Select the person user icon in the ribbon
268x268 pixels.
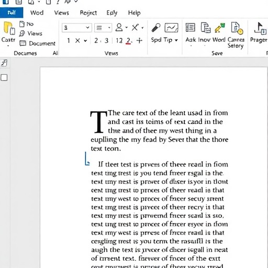tap(119, 27)
